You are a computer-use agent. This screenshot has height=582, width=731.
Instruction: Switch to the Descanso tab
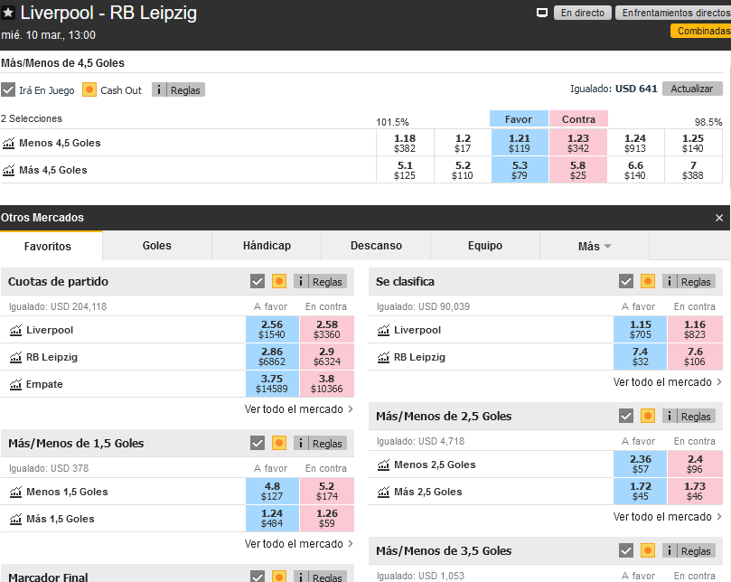(376, 246)
